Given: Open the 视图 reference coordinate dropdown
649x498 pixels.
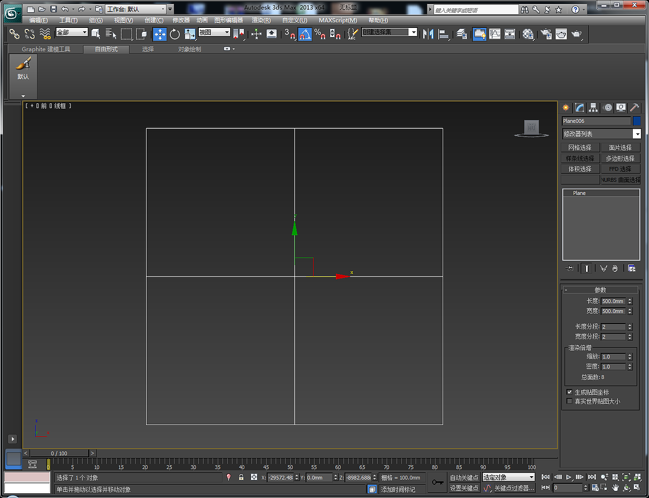Looking at the screenshot, I should (214, 32).
